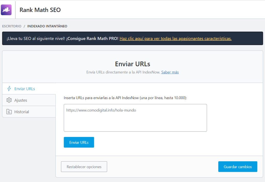Click the large Enviar URLs heading
Image resolution: width=265 pixels, height=182 pixels.
pos(132,64)
